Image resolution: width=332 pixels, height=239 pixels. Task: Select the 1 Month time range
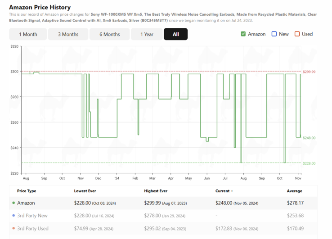(x=28, y=34)
